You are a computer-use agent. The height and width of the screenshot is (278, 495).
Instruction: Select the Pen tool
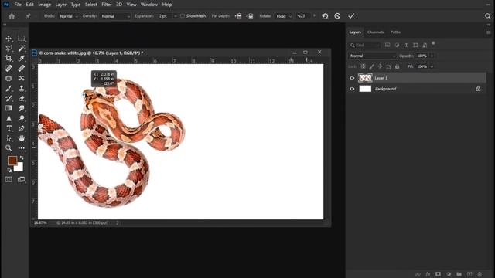coord(21,128)
